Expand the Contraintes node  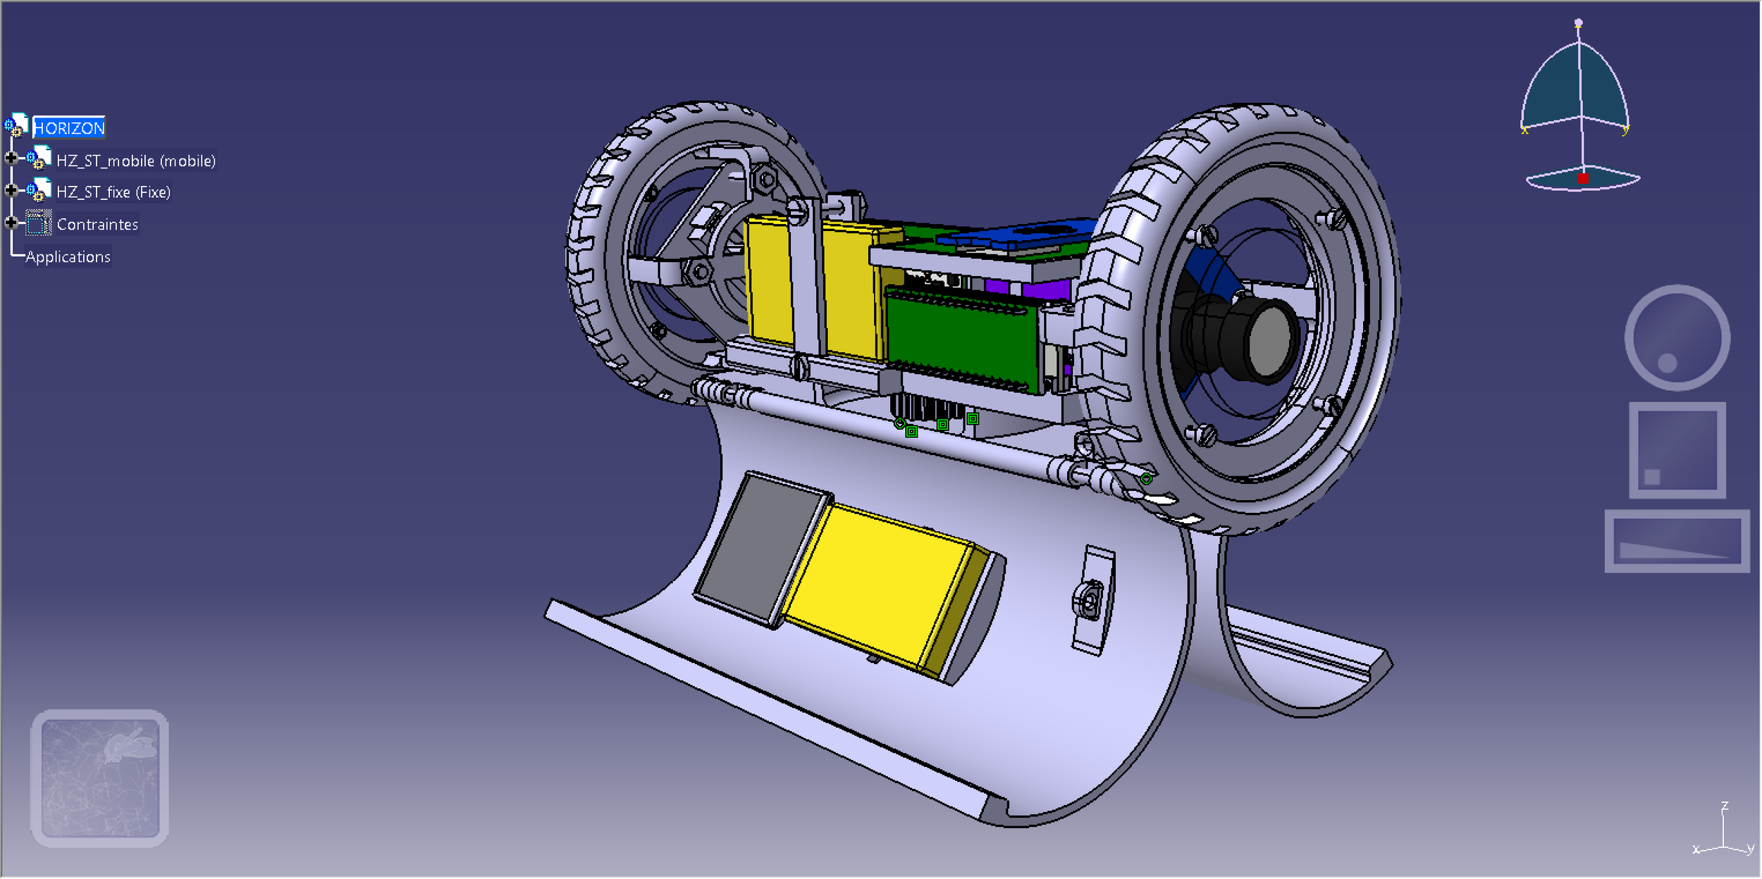11,223
